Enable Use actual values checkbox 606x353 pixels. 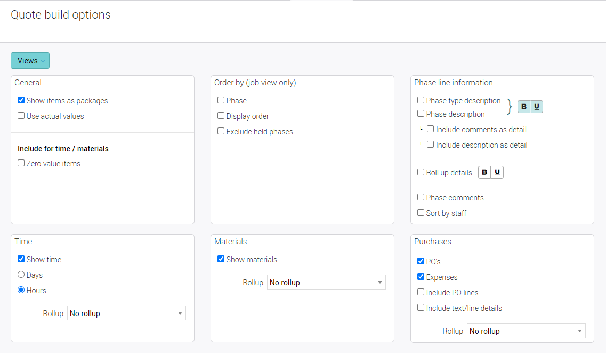(21, 116)
